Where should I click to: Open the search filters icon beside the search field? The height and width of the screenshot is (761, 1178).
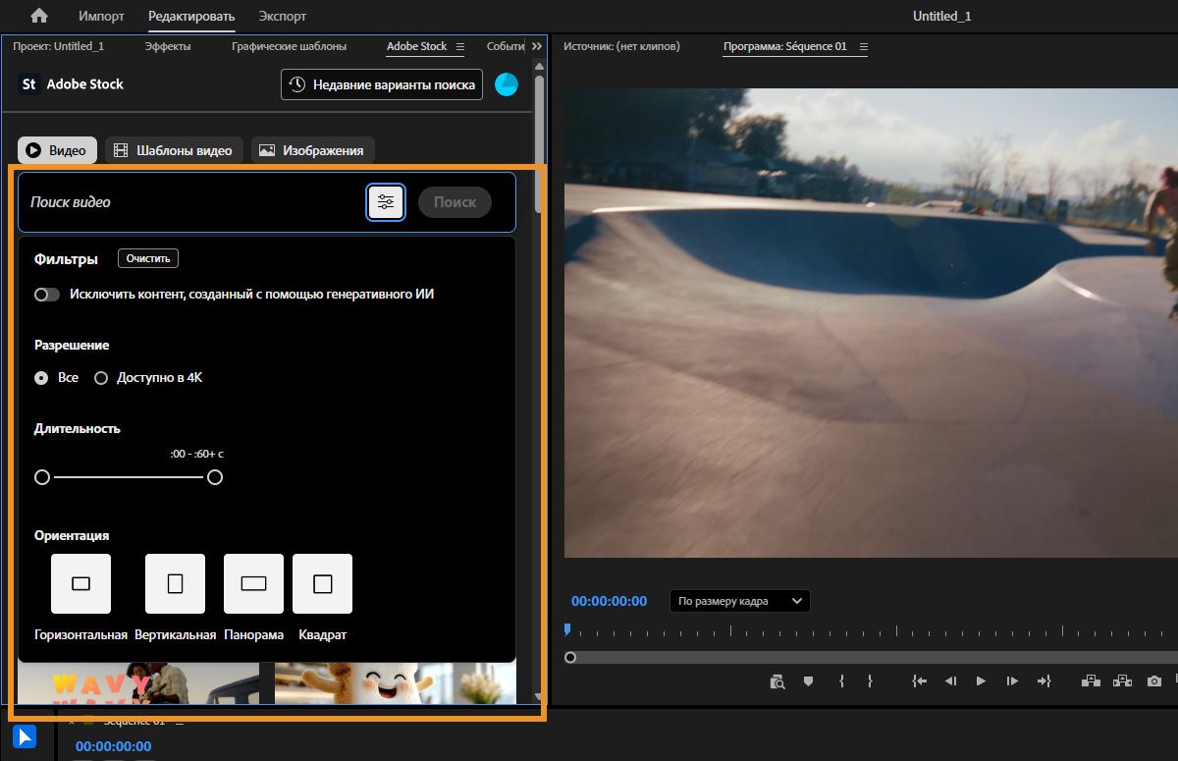pyautogui.click(x=386, y=201)
